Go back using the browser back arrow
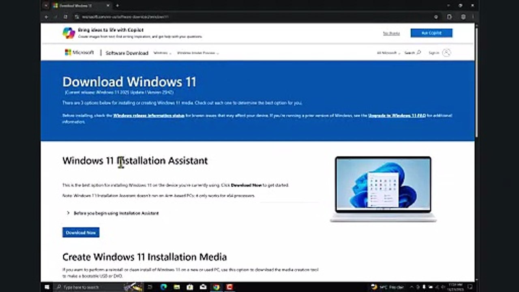519x292 pixels. coord(46,17)
